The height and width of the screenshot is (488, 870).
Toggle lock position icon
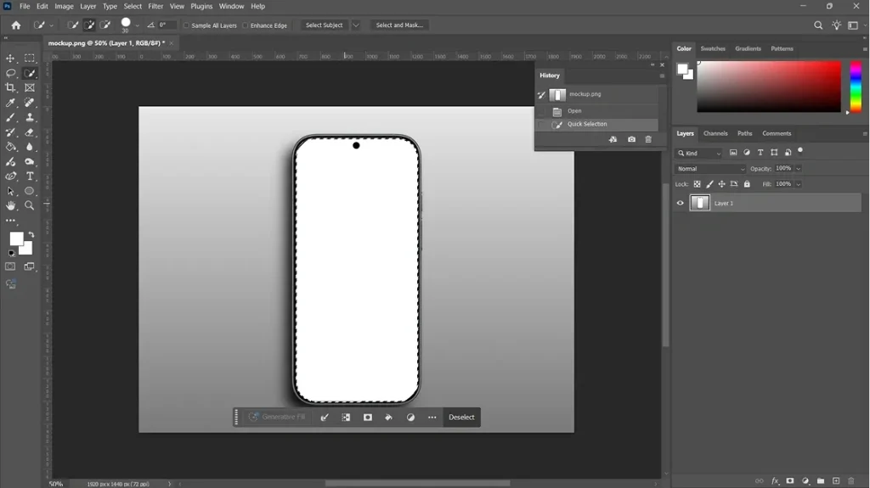point(722,184)
